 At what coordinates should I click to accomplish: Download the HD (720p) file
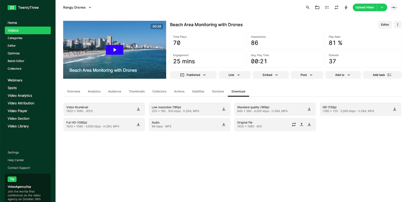pyautogui.click(x=394, y=109)
